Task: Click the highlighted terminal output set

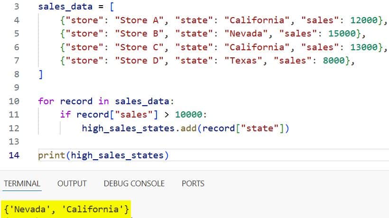Action: click(x=66, y=209)
